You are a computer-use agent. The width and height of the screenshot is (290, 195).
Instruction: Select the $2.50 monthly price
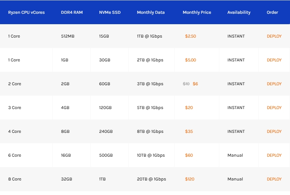[x=191, y=36]
